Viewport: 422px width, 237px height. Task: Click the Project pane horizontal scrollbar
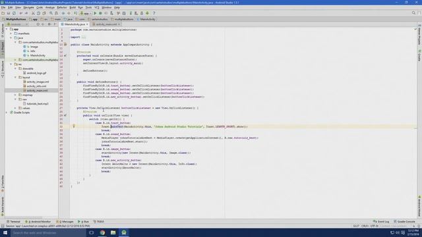(24, 218)
